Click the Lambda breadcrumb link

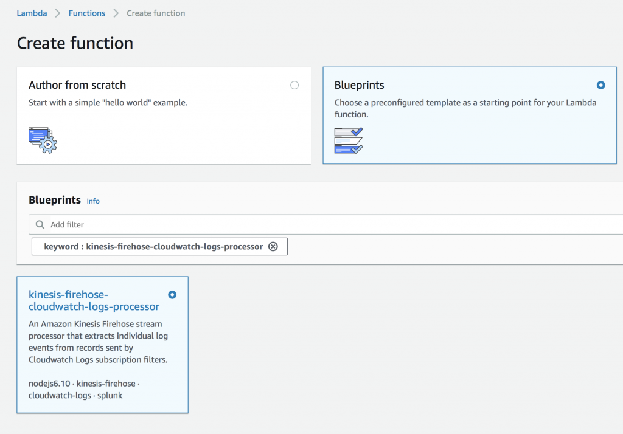[x=32, y=13]
